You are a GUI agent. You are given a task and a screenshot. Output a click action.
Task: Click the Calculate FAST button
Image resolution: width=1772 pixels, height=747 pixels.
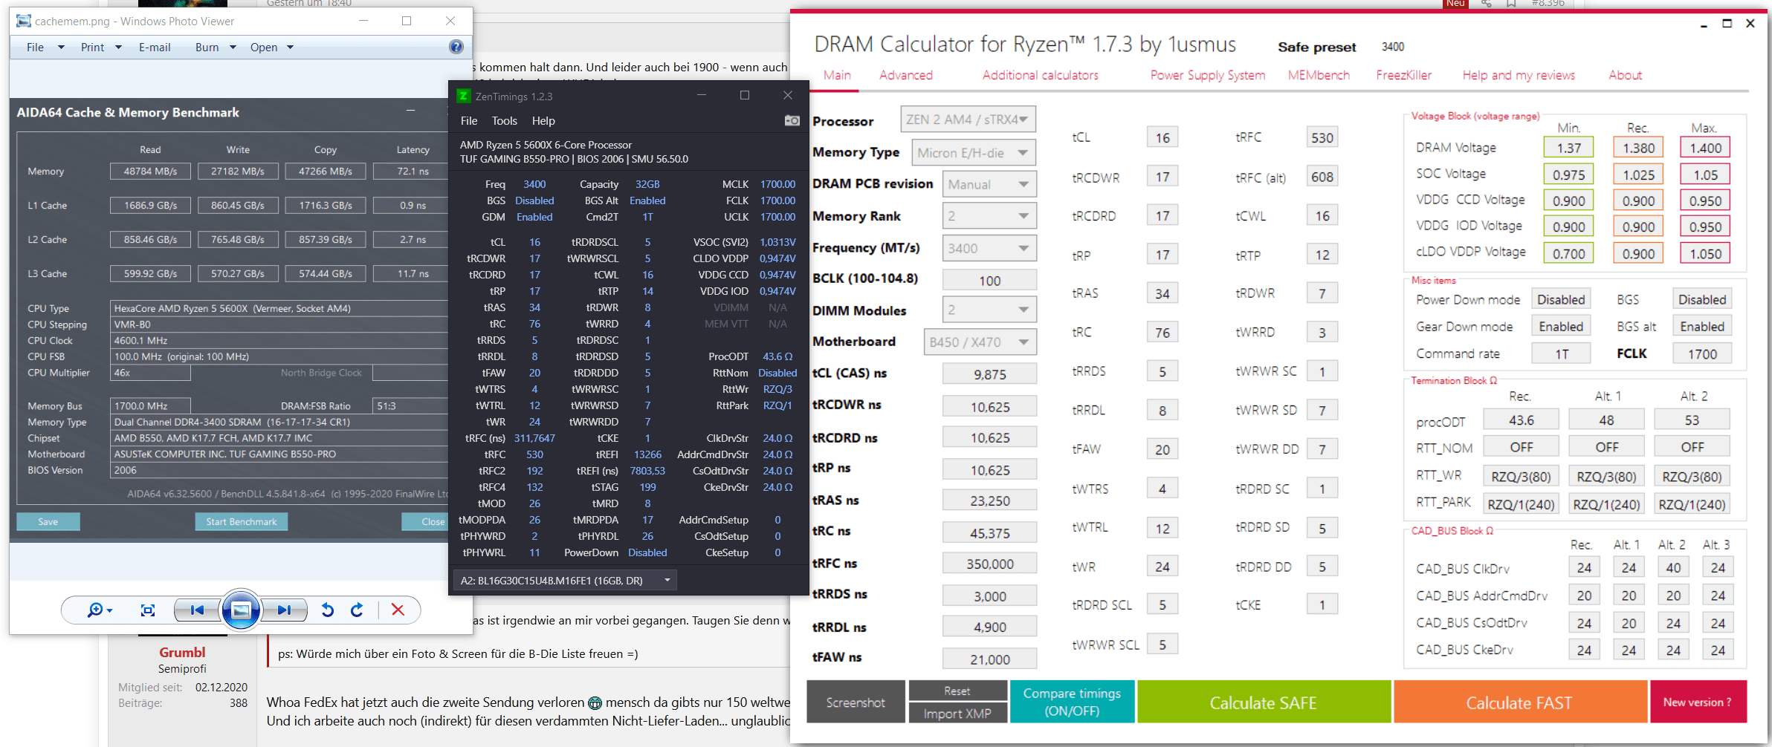click(x=1519, y=702)
